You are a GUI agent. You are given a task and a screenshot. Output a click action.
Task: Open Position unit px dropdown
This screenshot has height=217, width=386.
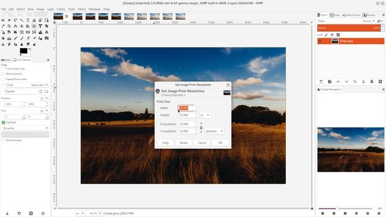click(44, 98)
